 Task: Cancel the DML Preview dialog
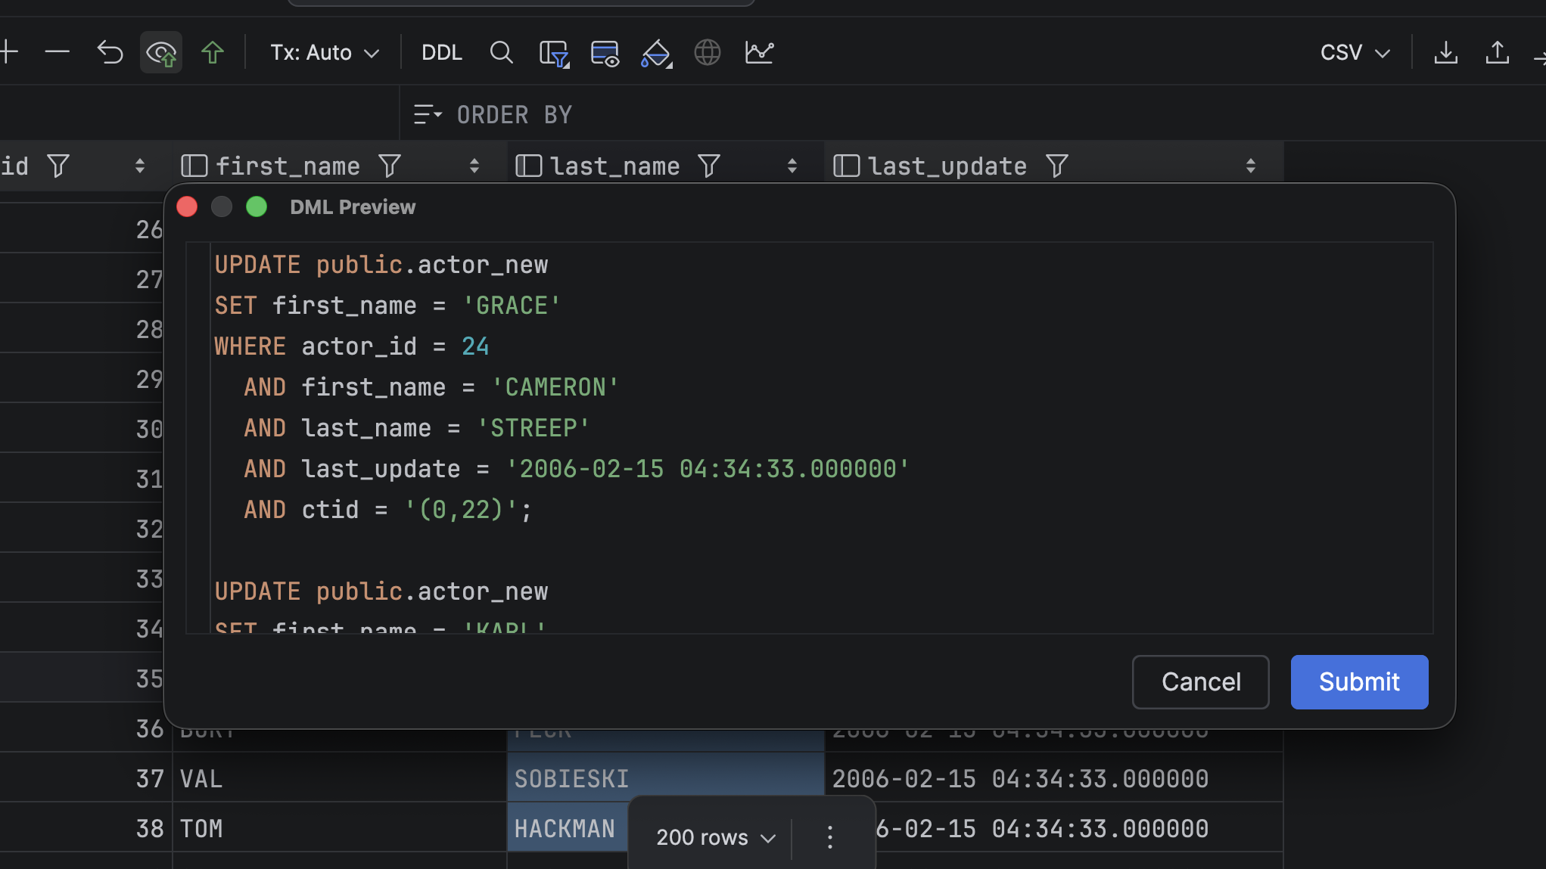click(x=1201, y=682)
